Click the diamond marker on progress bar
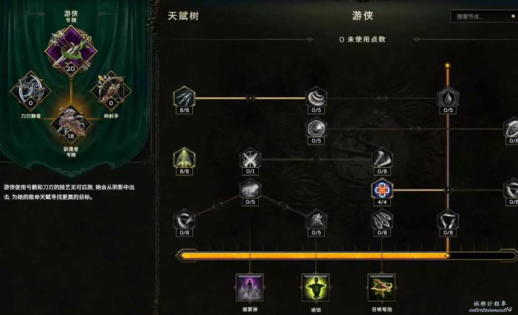The height and width of the screenshot is (315, 518). pyautogui.click(x=448, y=255)
